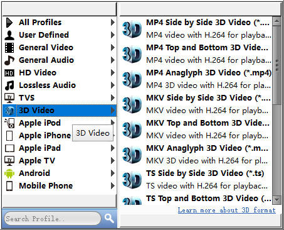Expand the Apple TV submenu arrow

coord(113,161)
